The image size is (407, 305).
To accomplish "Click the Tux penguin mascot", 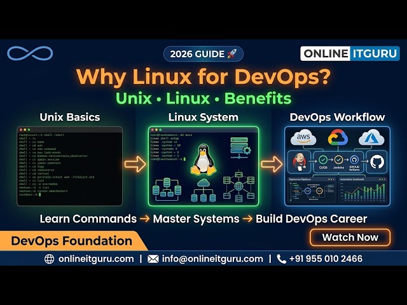I will coord(203,159).
